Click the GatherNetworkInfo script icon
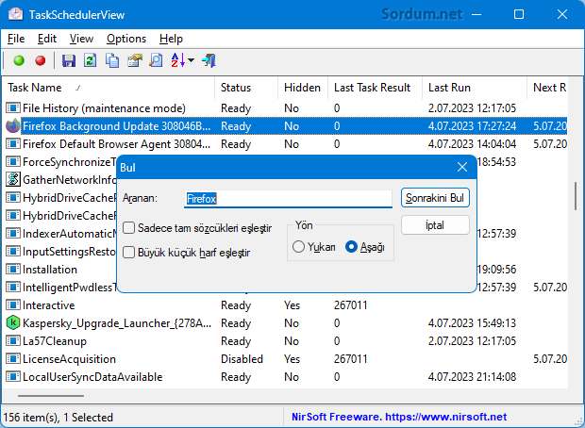The width and height of the screenshot is (585, 428). pos(12,180)
